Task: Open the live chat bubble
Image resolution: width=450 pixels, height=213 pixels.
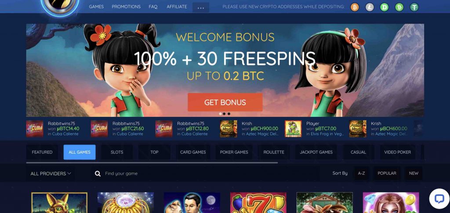Action: 439,199
